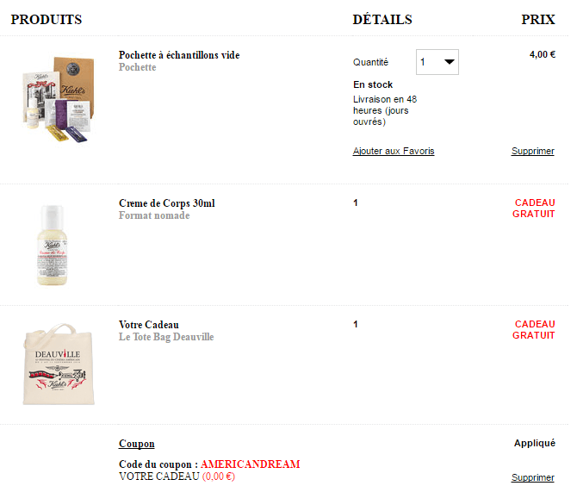The height and width of the screenshot is (492, 577).
Task: Click the Le Tote Bag Deauville subtitle
Action: [x=166, y=337]
